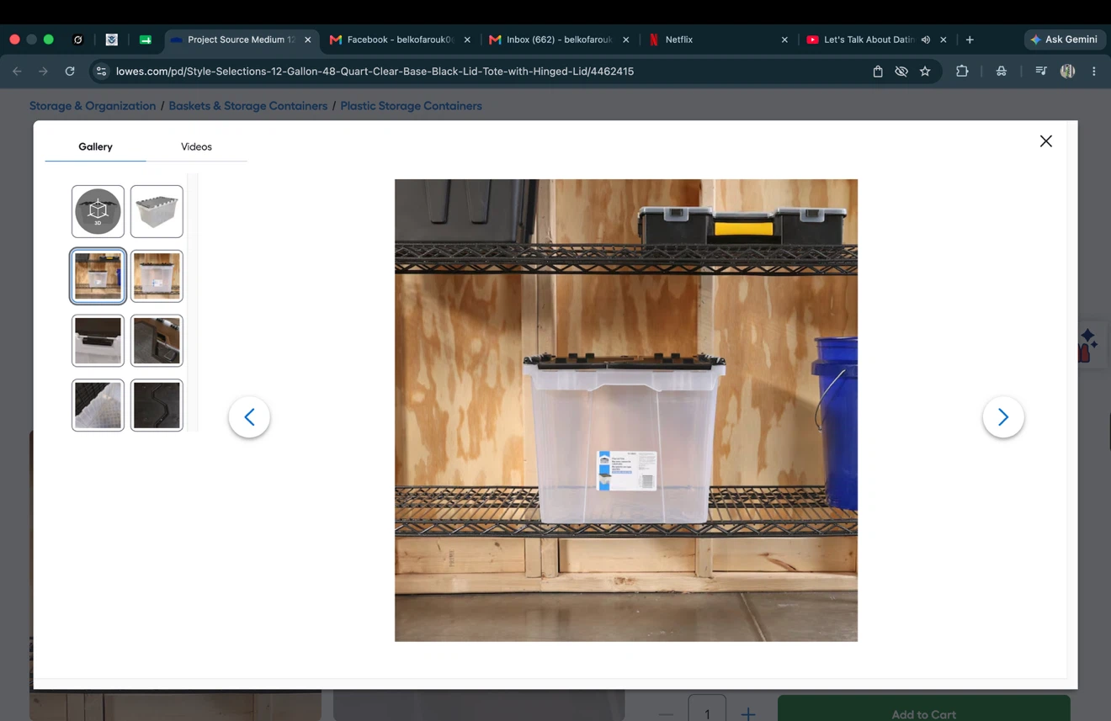This screenshot has height=721, width=1111.
Task: Open a new browser tab
Action: 970,40
